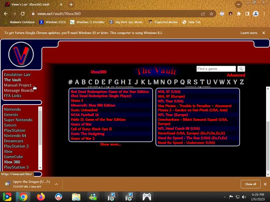The image size is (270, 202).
Task: Open the game controller taskbar icon
Action: click(147, 197)
